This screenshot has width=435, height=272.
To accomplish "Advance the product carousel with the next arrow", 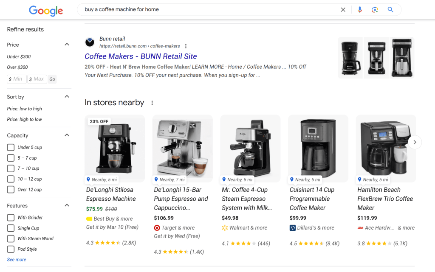I will 415,142.
